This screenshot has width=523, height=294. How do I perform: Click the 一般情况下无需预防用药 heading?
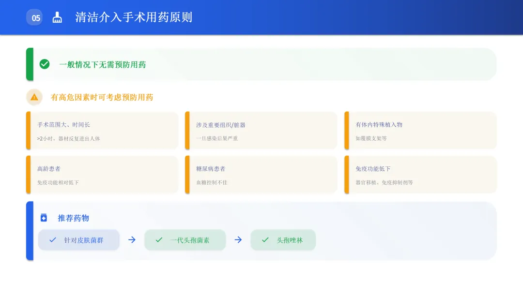click(x=103, y=65)
